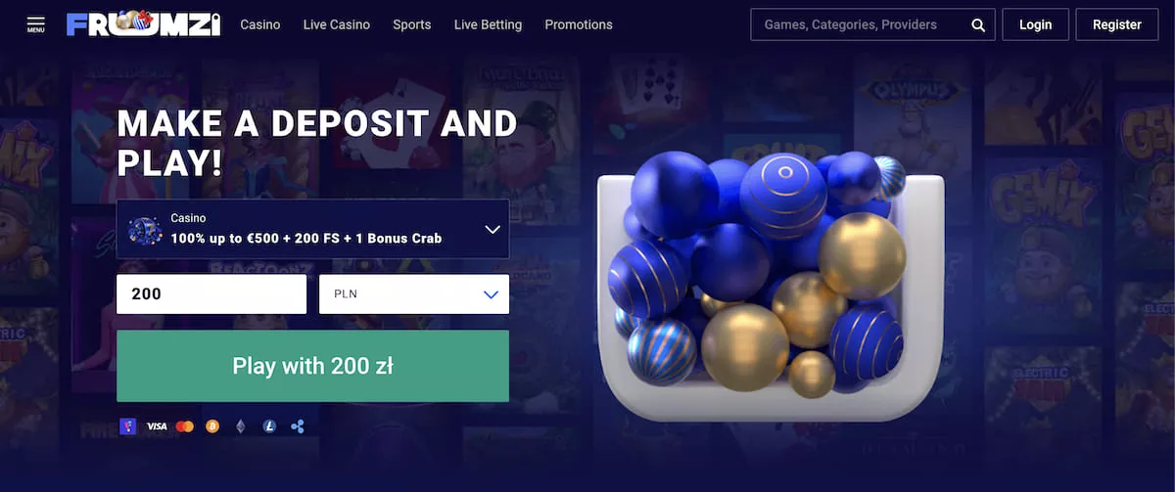
Task: Click the casino bonus balls thumbnail
Action: coord(145,230)
